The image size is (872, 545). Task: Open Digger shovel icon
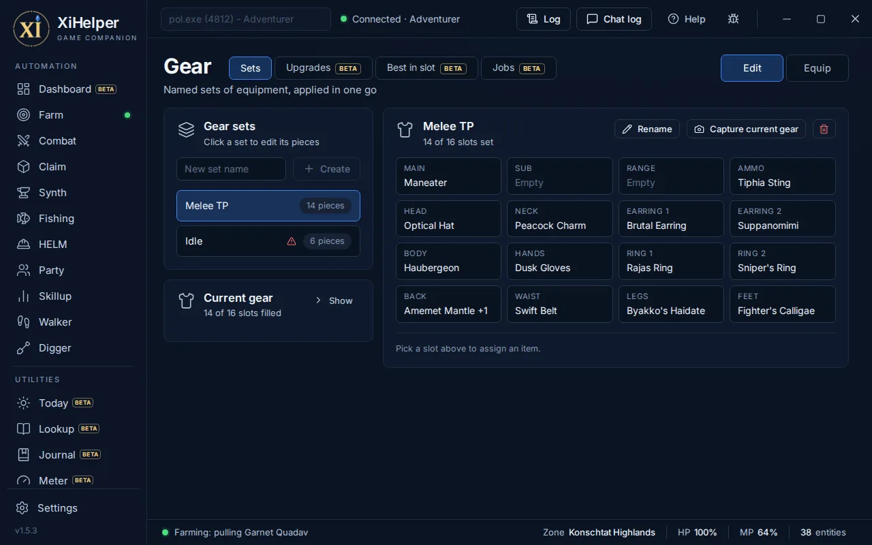(x=24, y=348)
